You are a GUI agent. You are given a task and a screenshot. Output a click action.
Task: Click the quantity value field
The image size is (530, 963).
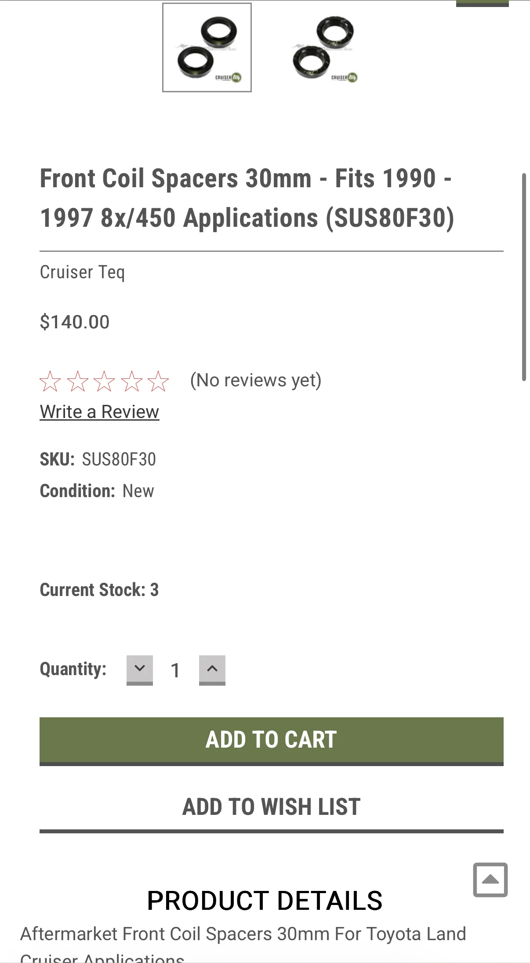pyautogui.click(x=175, y=670)
